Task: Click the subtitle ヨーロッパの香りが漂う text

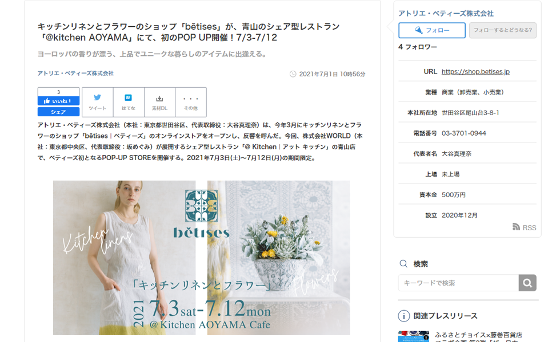Action: (x=152, y=54)
